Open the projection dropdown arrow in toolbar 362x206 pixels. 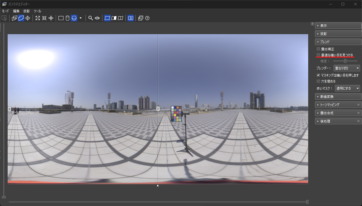coord(80,18)
